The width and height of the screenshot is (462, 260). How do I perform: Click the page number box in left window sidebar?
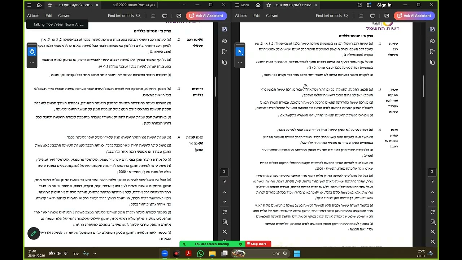coord(224,172)
